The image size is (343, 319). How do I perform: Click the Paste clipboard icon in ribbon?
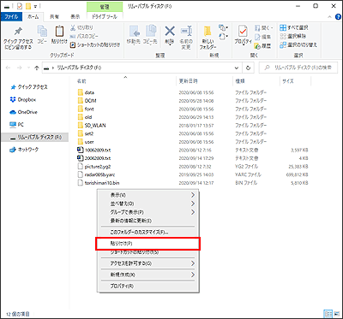point(59,32)
